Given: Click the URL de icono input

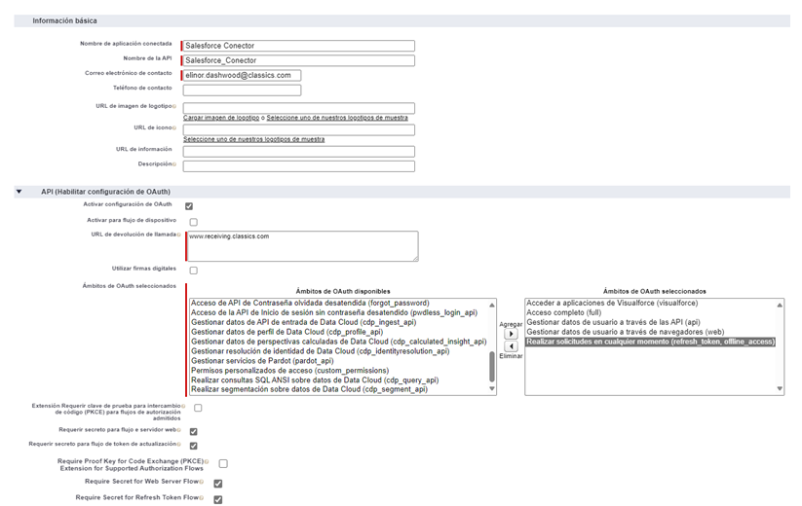Looking at the screenshot, I should pos(299,129).
